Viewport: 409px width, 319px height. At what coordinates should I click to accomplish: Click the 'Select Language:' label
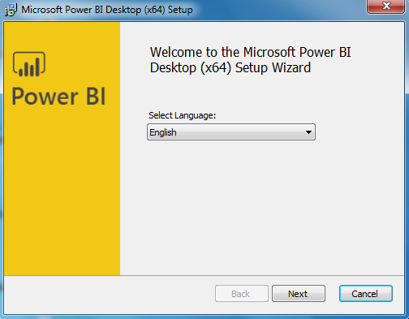[x=183, y=115]
